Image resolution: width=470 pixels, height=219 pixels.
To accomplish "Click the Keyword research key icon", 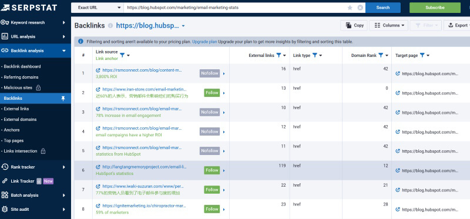I will pos(5,22).
